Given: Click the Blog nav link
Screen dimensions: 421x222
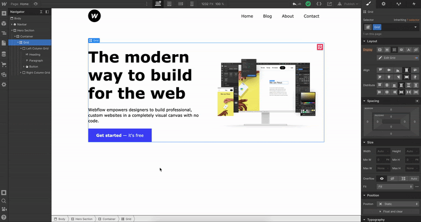Looking at the screenshot, I should [x=267, y=16].
